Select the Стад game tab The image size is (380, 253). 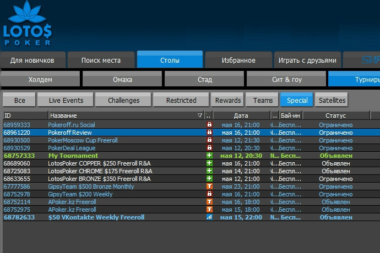click(204, 79)
